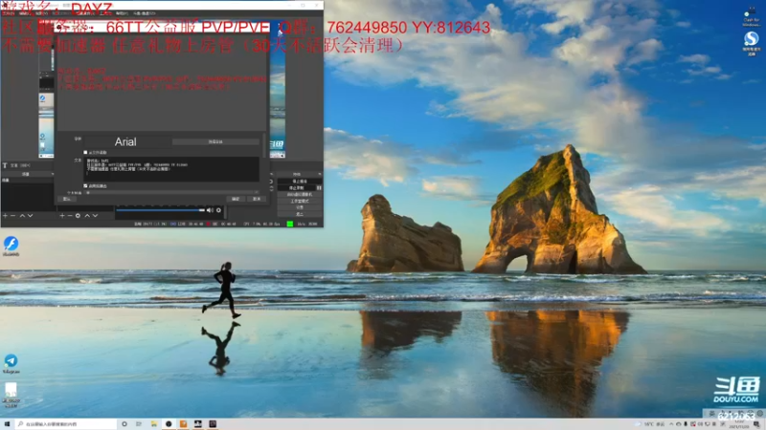
Task: Open taskbar clock and date
Action: pyautogui.click(x=738, y=424)
